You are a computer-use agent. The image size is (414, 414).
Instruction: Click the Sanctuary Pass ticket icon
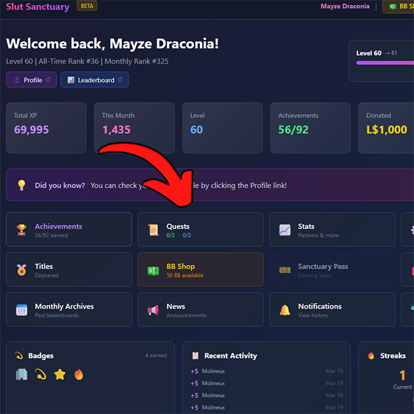click(284, 270)
